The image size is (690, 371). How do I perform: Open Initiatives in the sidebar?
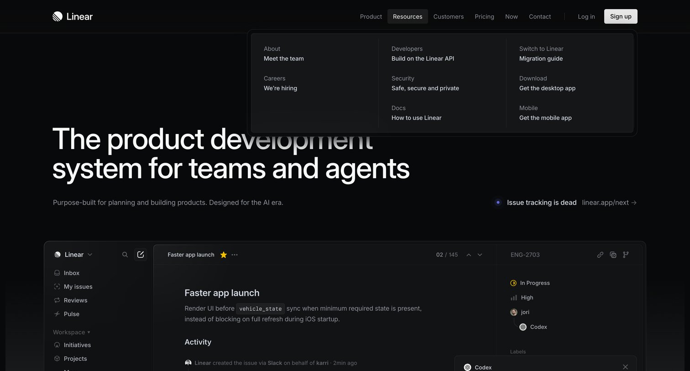(x=77, y=345)
